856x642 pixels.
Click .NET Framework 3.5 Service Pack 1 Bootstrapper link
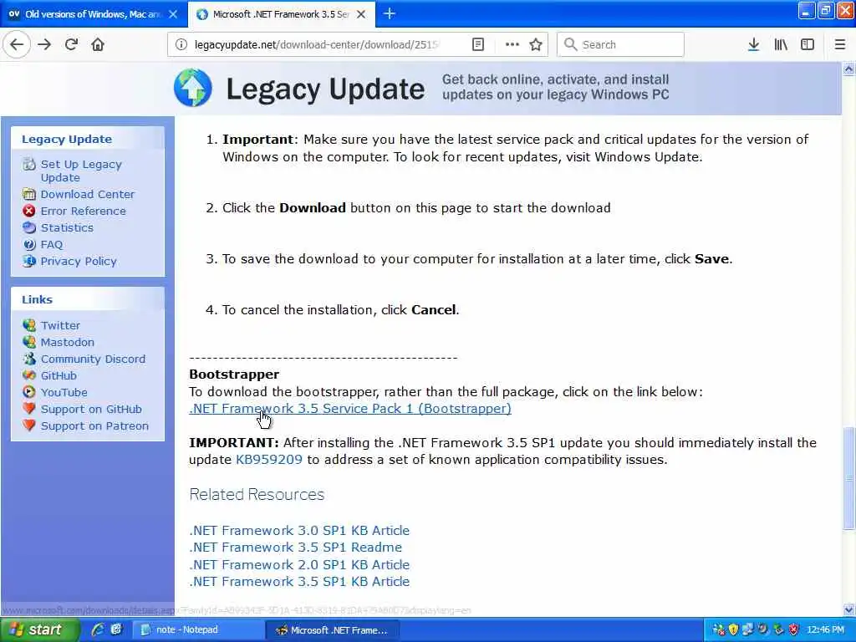click(x=350, y=408)
